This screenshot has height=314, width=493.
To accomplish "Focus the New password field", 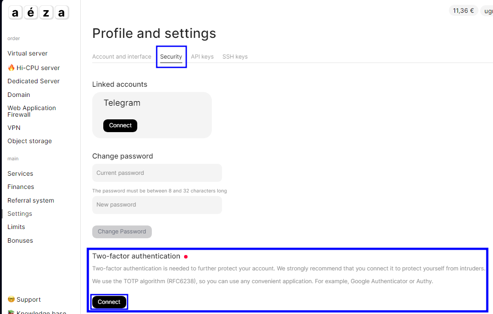I will (x=157, y=205).
